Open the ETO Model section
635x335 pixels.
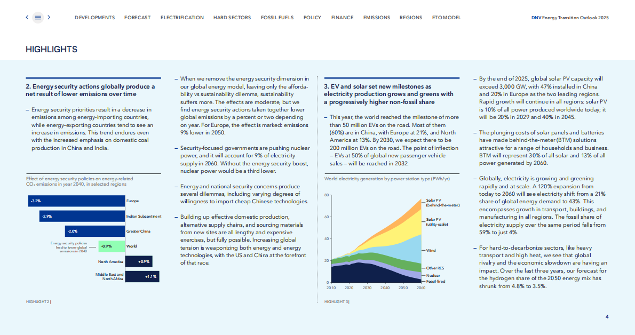click(446, 18)
